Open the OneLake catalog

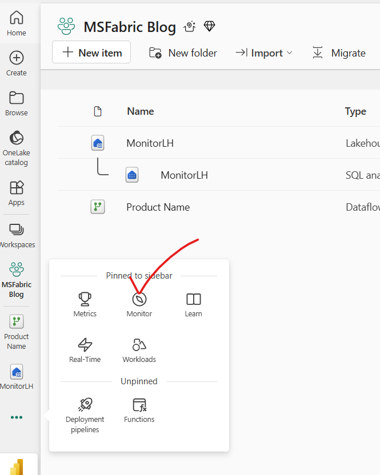[x=17, y=148]
